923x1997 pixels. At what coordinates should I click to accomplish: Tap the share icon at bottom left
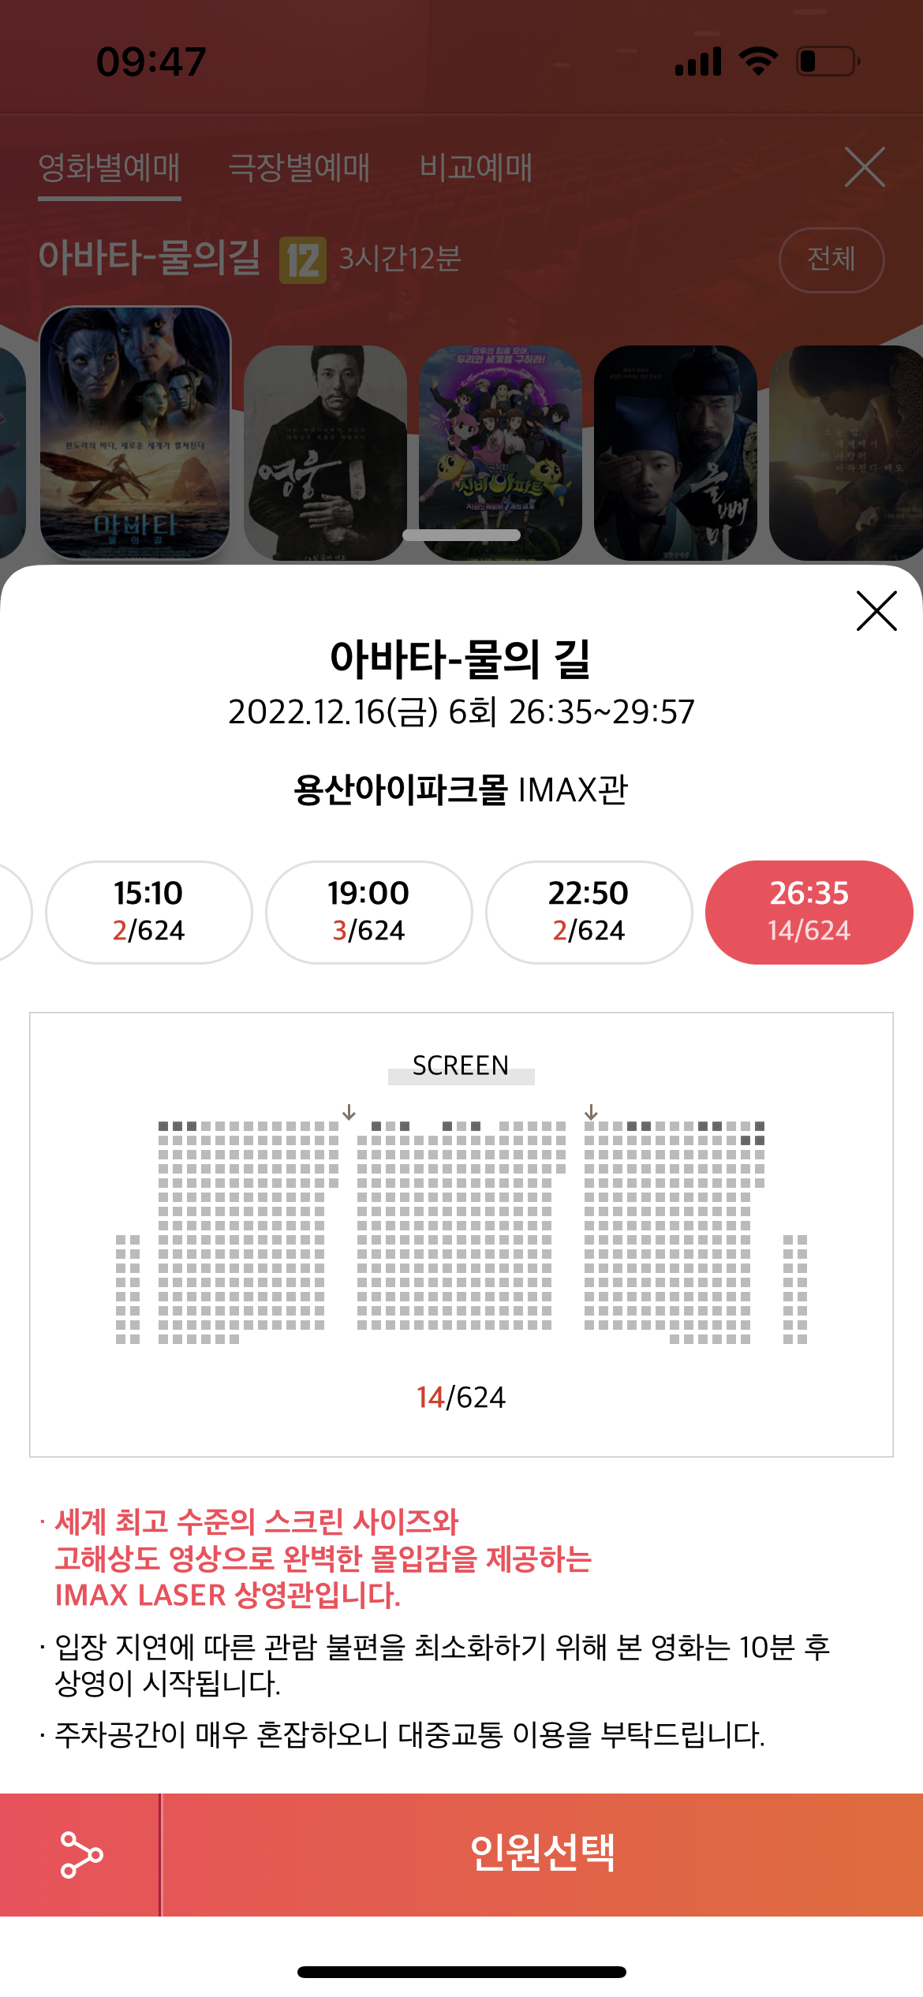point(80,1854)
